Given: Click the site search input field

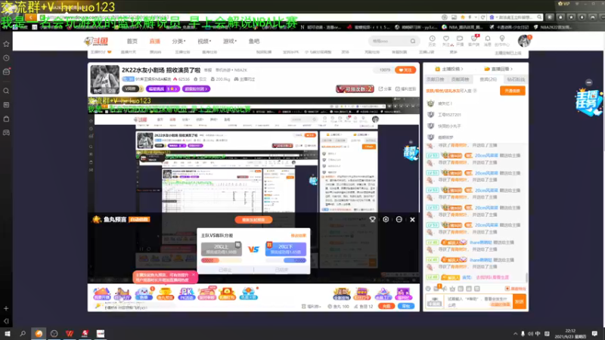Looking at the screenshot, I should point(389,41).
